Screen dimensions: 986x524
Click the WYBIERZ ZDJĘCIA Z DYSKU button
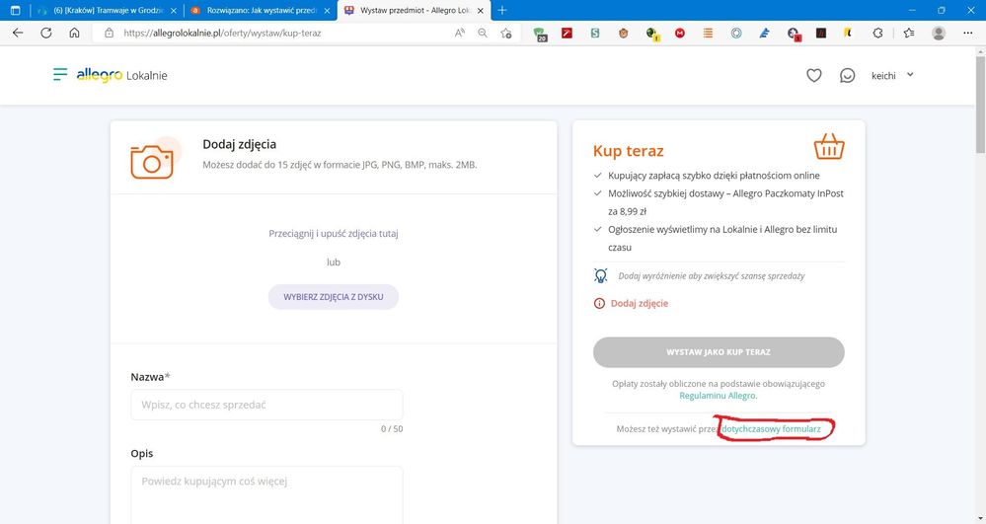coord(334,297)
